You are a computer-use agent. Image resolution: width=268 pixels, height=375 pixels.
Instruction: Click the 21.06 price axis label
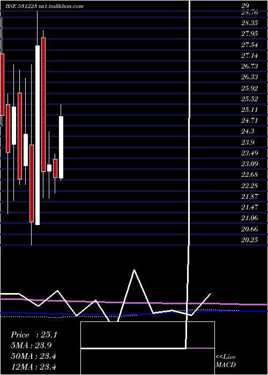coord(250,218)
